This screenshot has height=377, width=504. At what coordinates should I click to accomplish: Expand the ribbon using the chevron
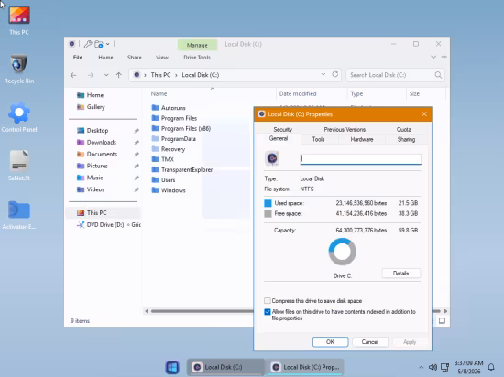(433, 57)
